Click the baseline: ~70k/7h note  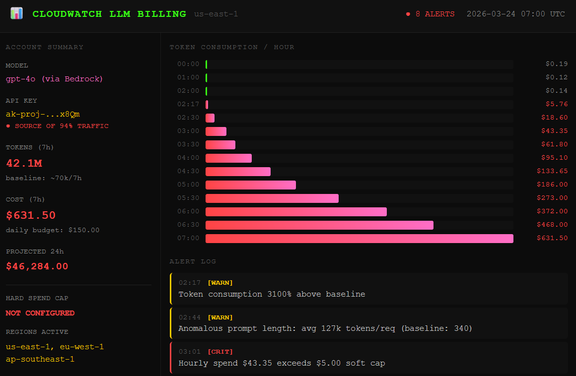pyautogui.click(x=44, y=178)
